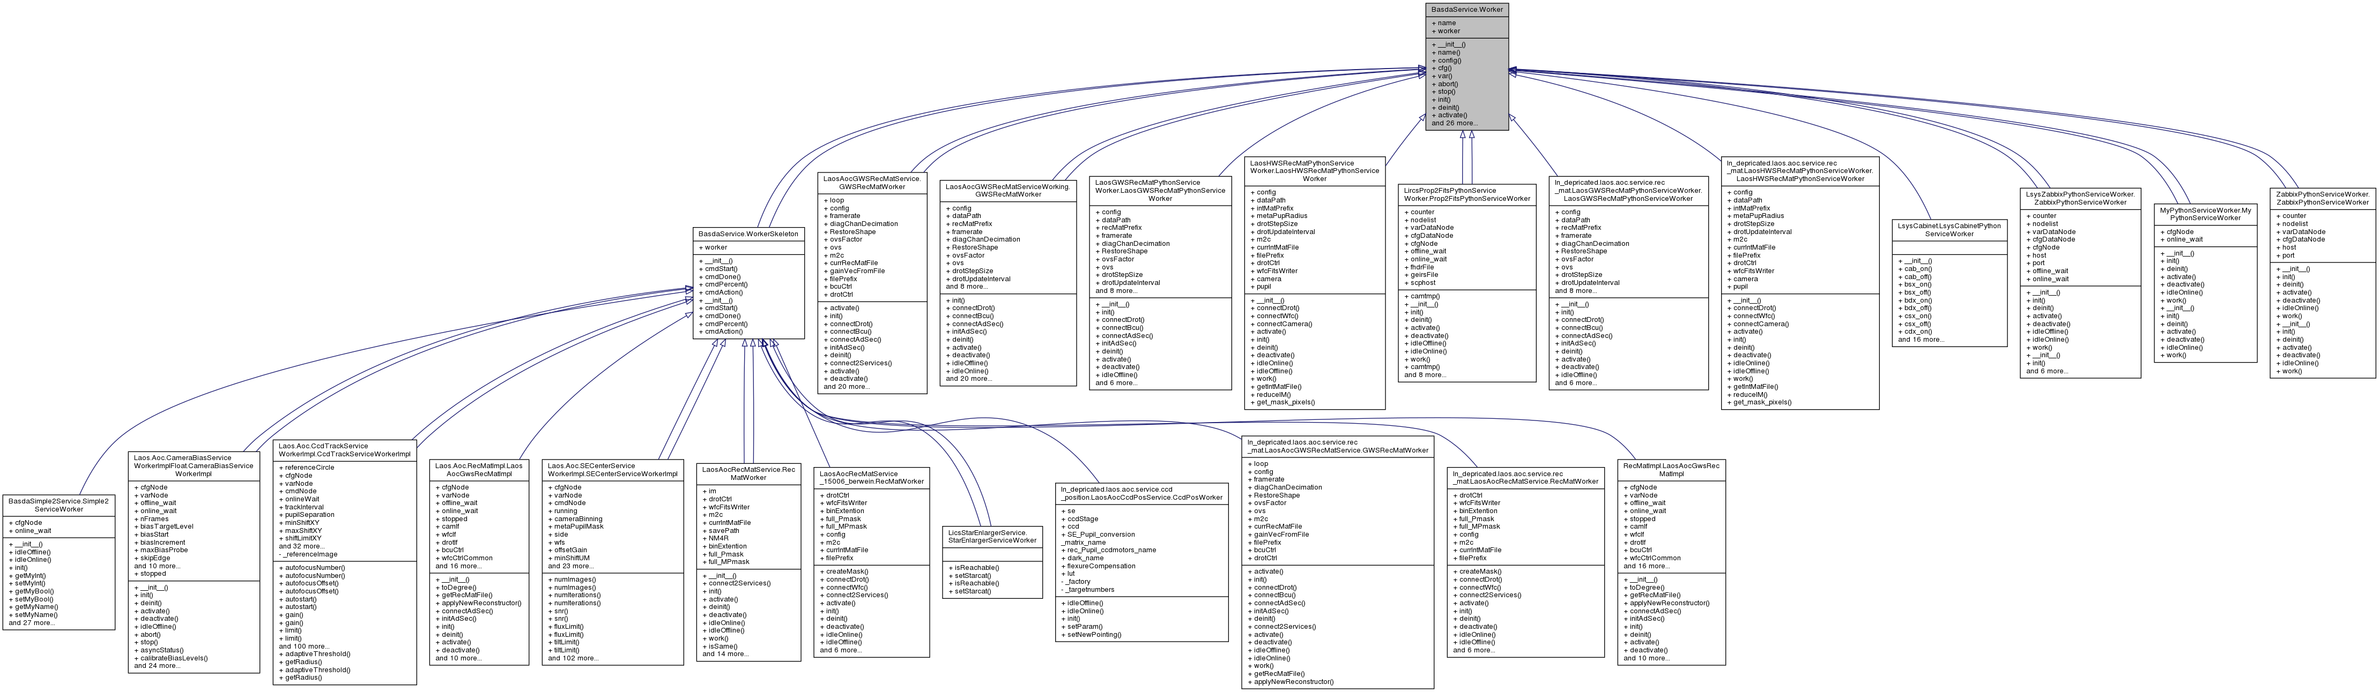The height and width of the screenshot is (692, 2379).
Task: Click '+ calibrateBiasLevels()' in CameraBias box
Action: click(x=171, y=658)
